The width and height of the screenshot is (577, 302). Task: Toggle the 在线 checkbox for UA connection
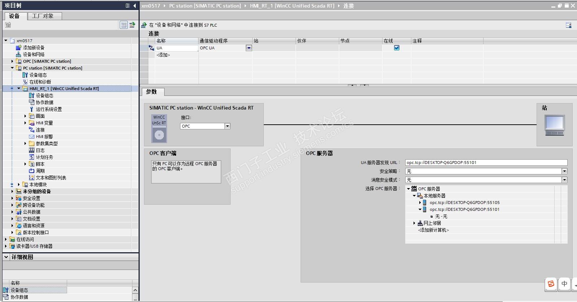(x=397, y=48)
